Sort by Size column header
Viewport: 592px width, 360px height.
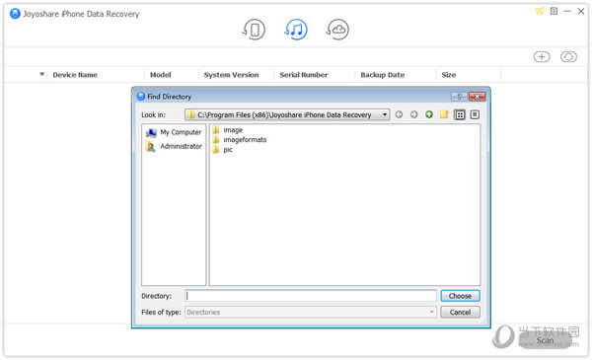[x=449, y=75]
